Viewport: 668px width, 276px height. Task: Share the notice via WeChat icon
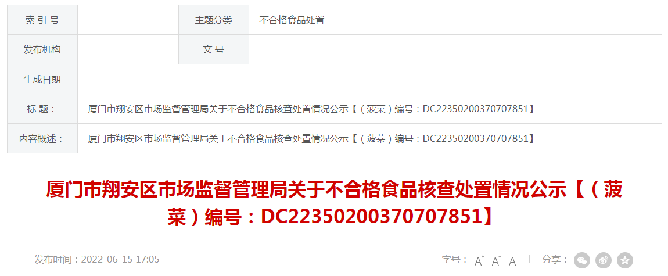point(582,260)
